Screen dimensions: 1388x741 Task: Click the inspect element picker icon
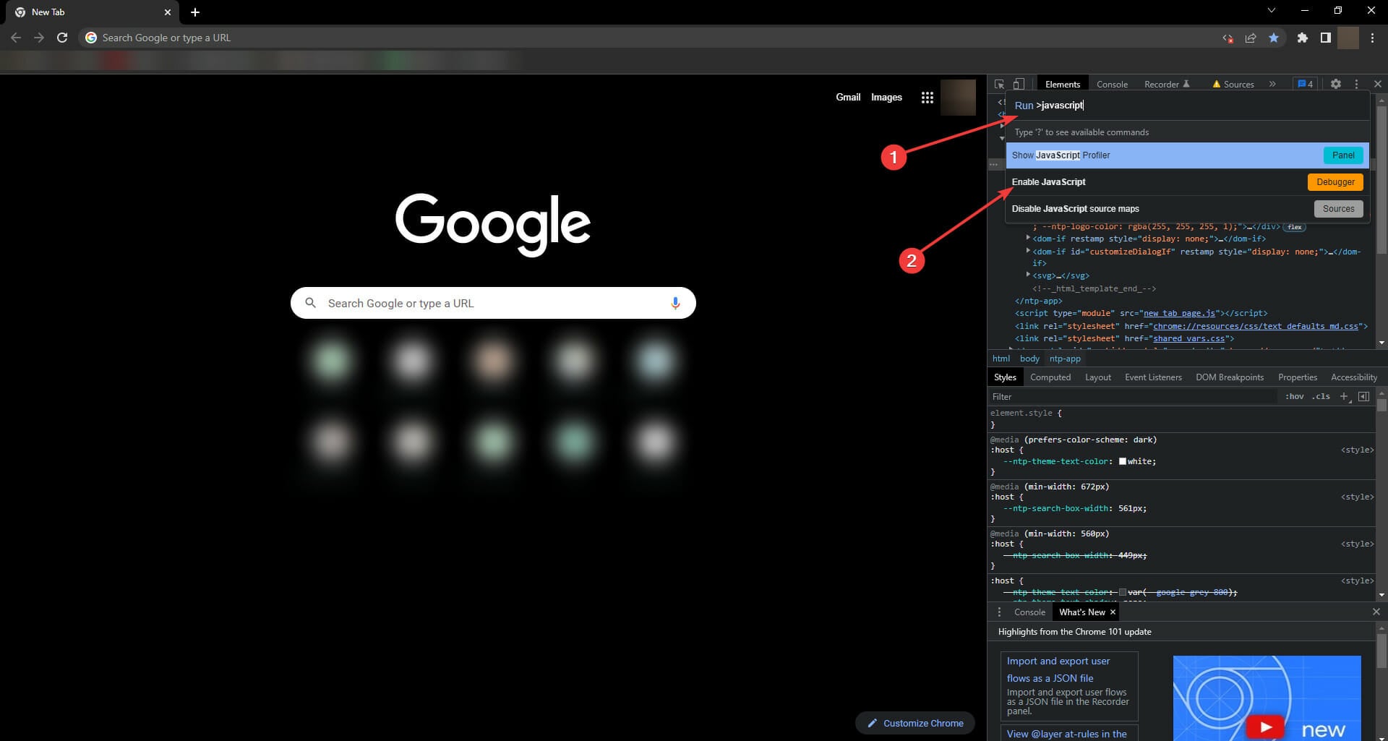999,85
